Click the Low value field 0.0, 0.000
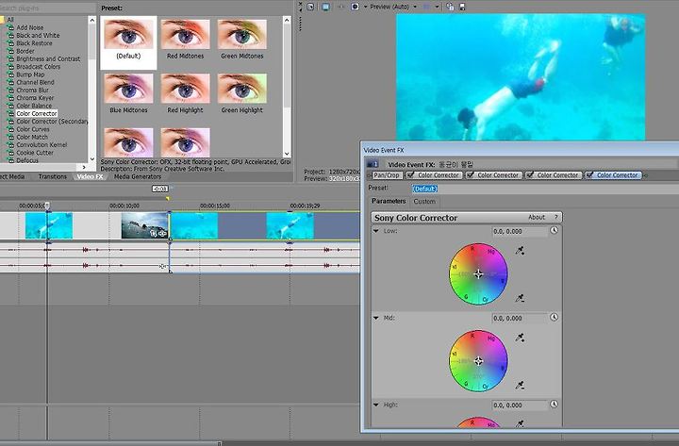Viewport: 679px width, 446px height. click(x=520, y=231)
